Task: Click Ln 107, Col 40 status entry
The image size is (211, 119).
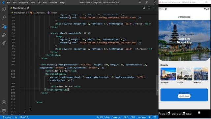Action: [x=103, y=117]
